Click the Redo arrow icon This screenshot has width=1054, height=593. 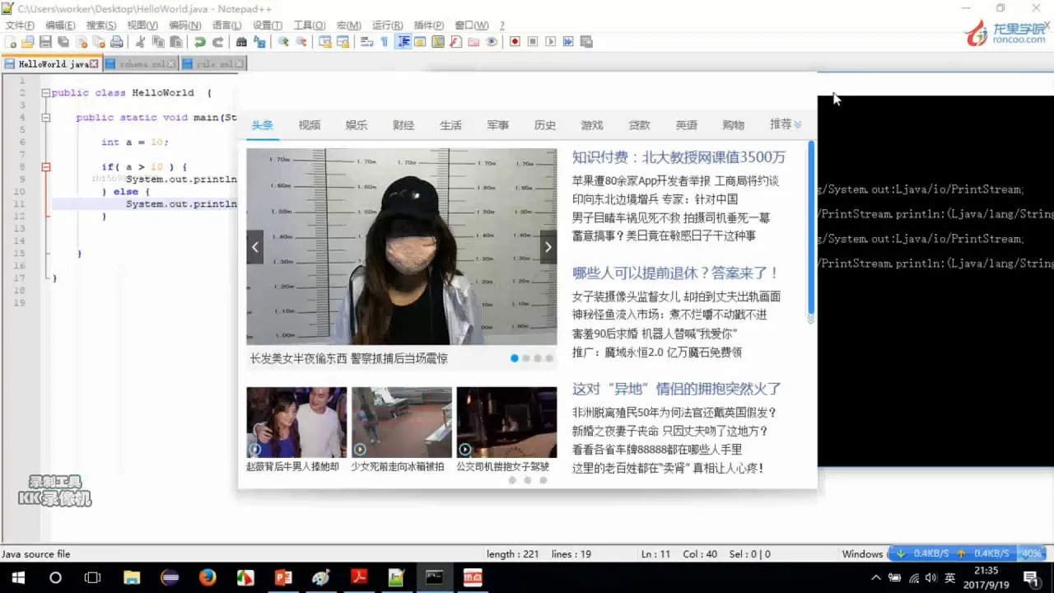tap(217, 42)
